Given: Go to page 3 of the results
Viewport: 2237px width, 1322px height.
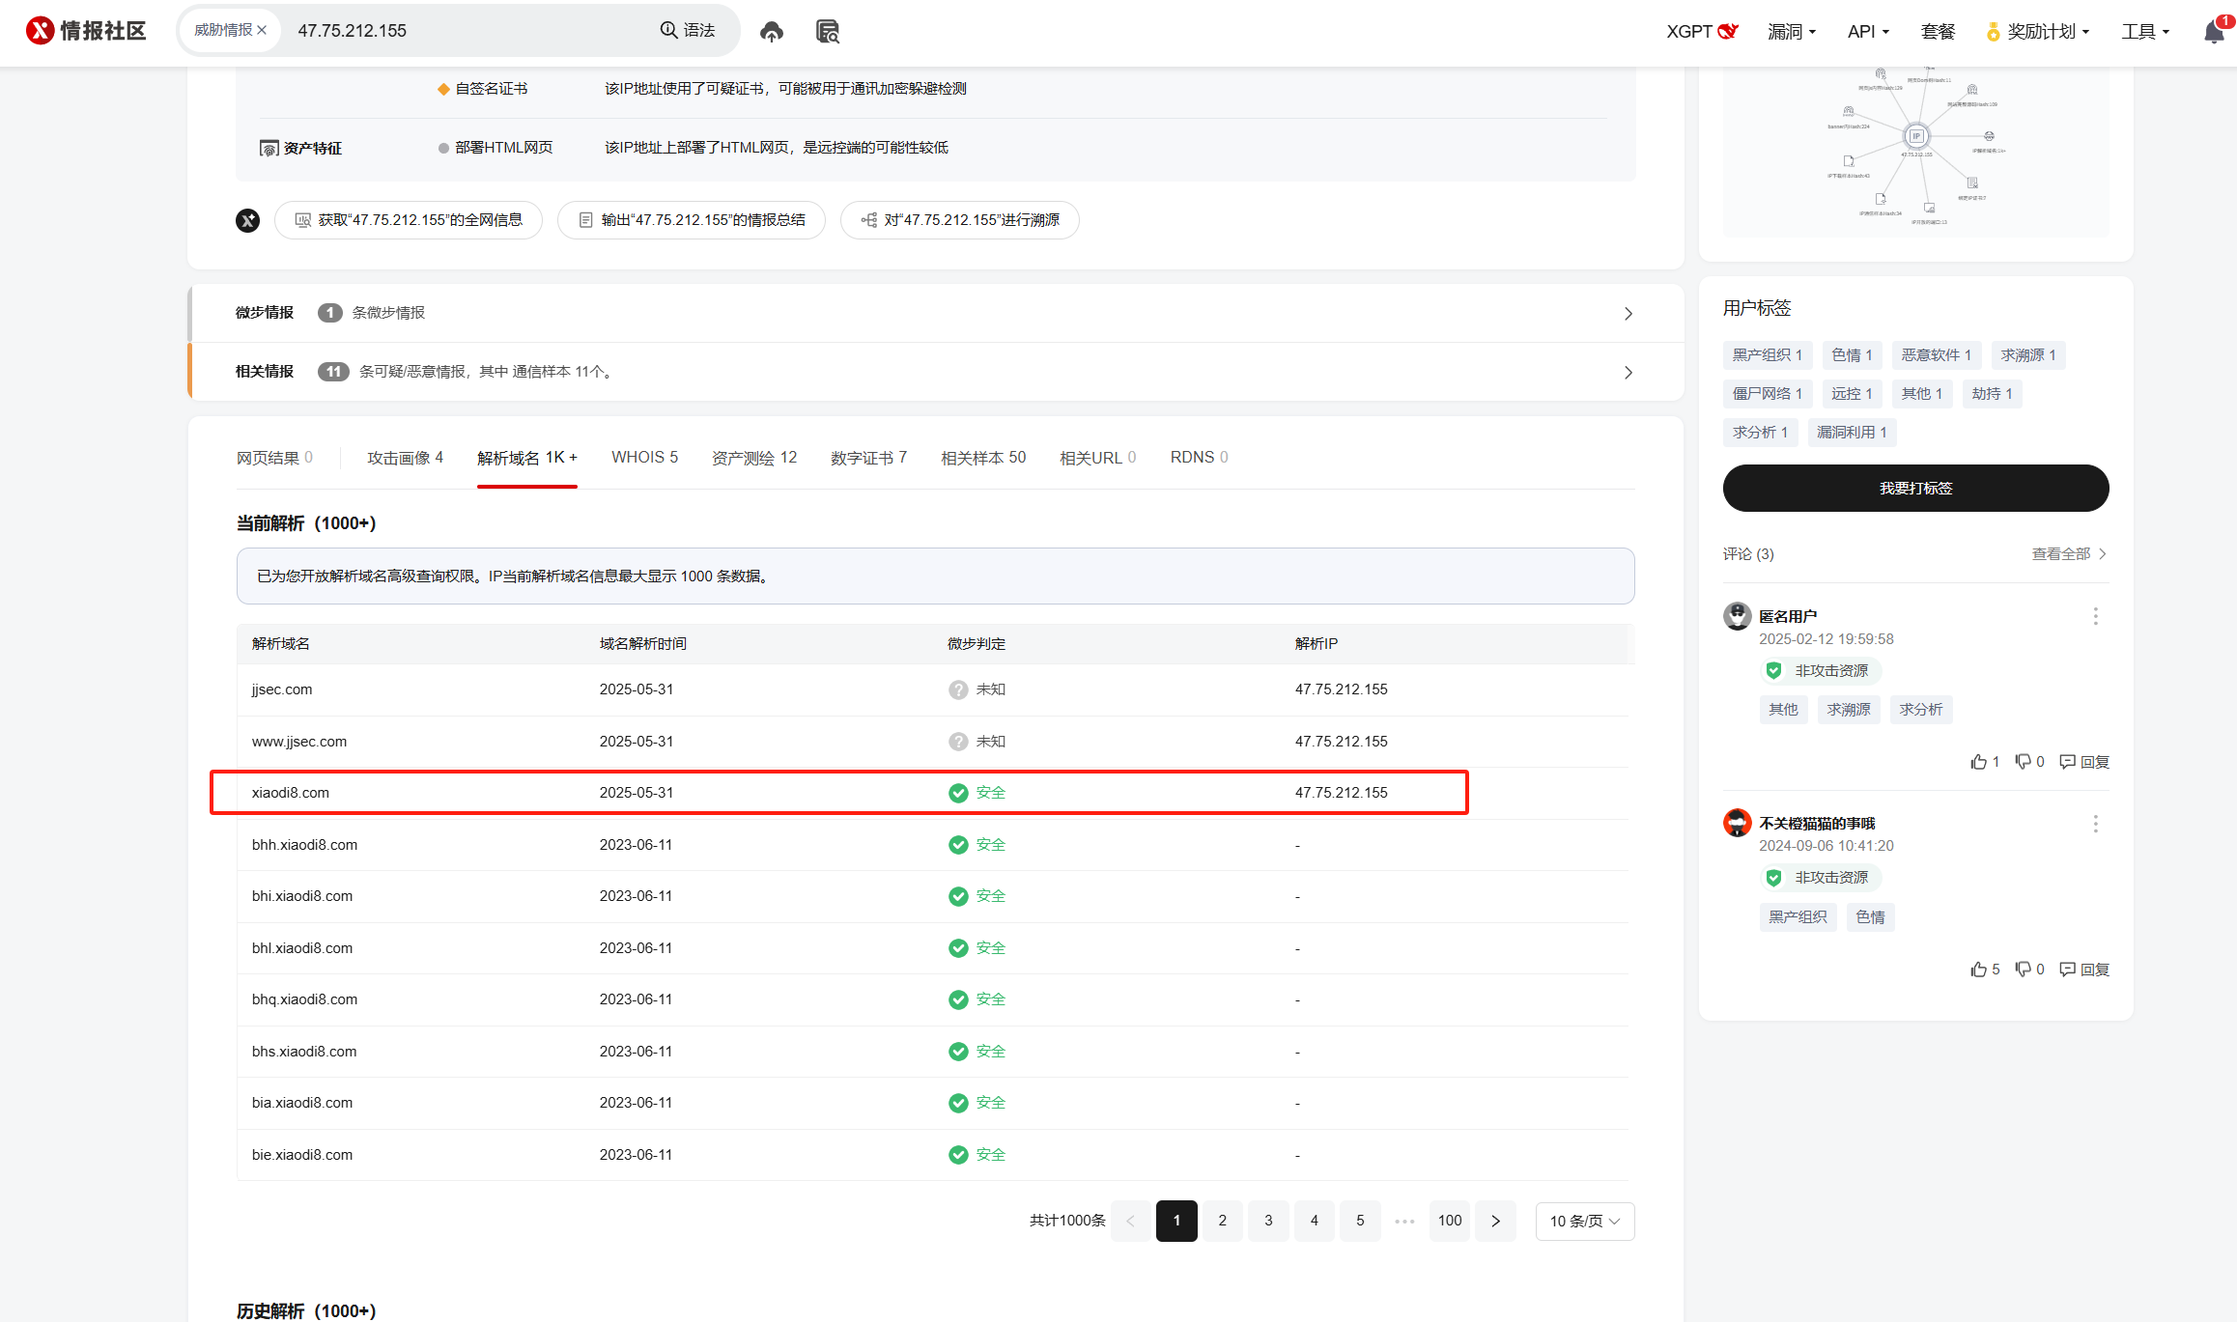Looking at the screenshot, I should tap(1268, 1222).
